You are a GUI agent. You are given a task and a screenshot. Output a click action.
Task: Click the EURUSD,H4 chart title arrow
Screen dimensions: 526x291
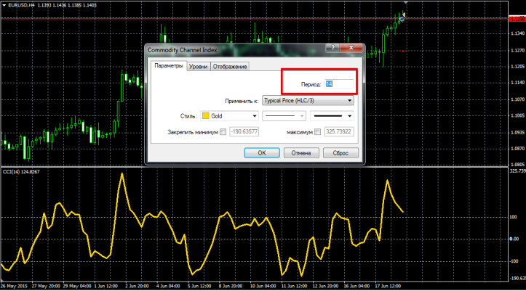(x=4, y=5)
